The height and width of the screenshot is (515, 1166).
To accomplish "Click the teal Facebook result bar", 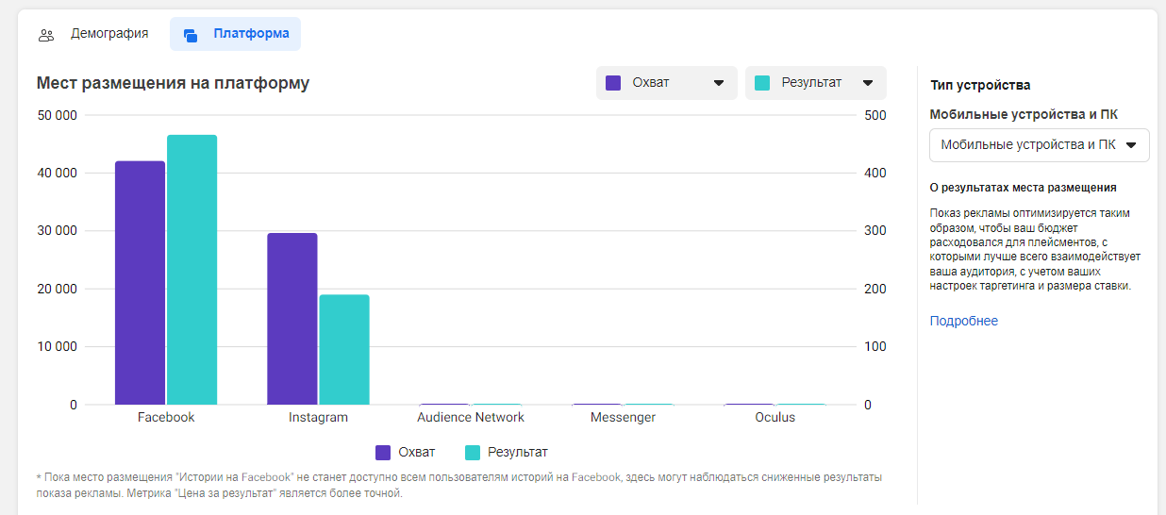I will coord(192,270).
